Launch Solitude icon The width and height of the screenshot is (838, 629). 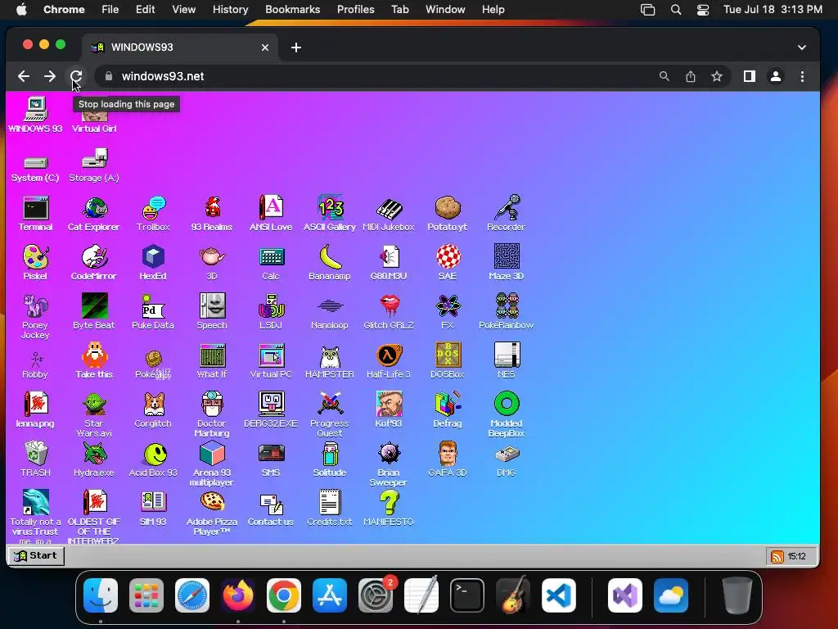pyautogui.click(x=330, y=459)
